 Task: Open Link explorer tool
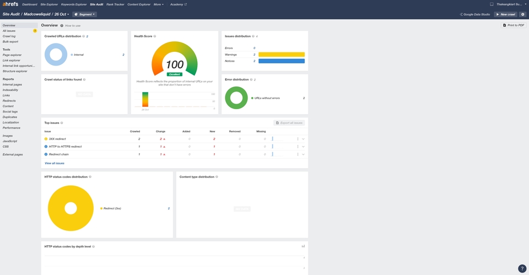tap(12, 61)
